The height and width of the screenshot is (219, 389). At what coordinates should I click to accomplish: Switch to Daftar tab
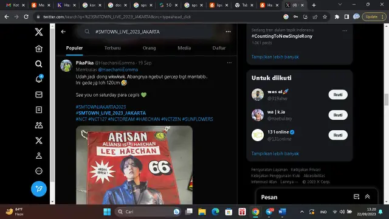(219, 48)
